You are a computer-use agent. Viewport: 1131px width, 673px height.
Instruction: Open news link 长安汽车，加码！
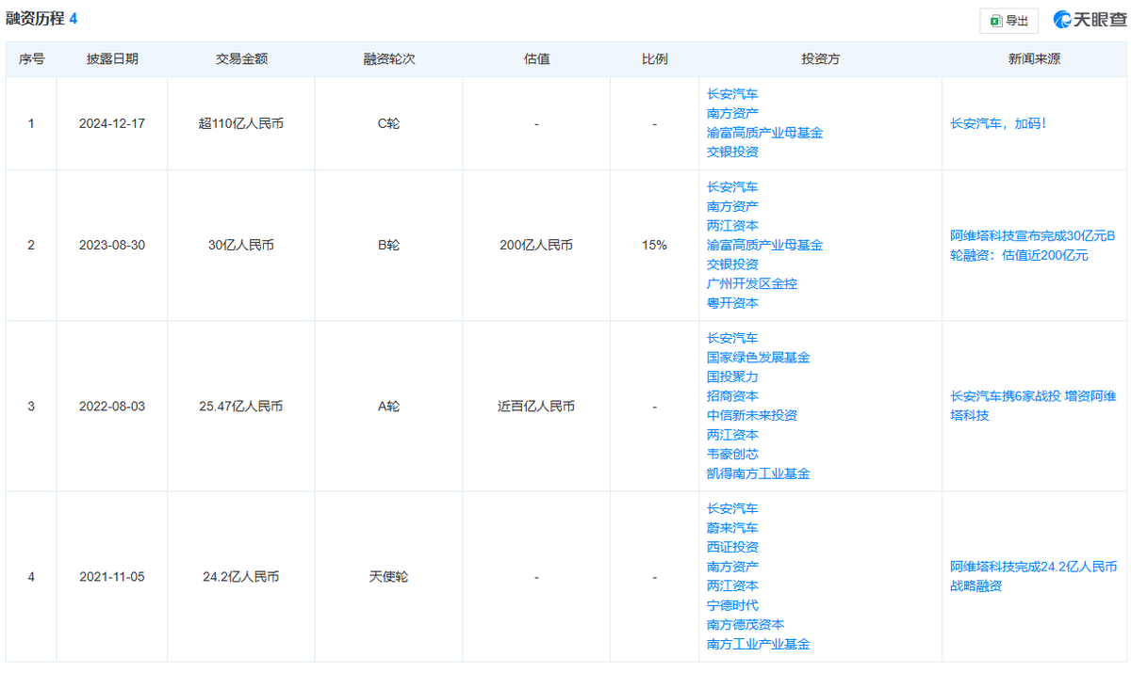(x=998, y=123)
